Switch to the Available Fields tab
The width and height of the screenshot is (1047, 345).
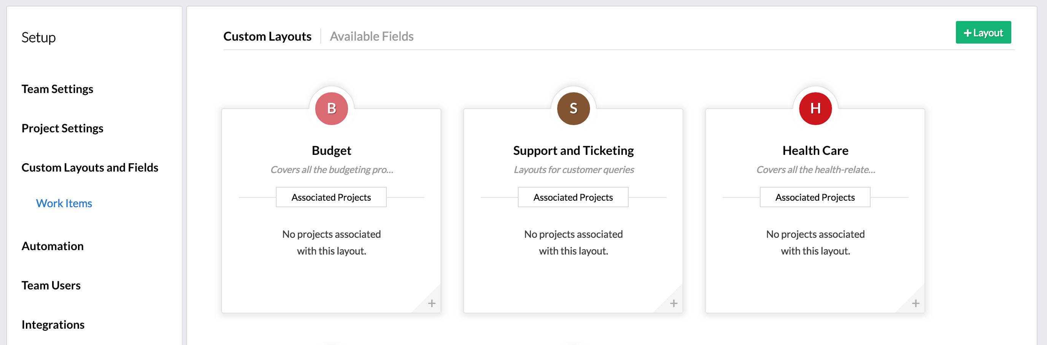coord(372,36)
